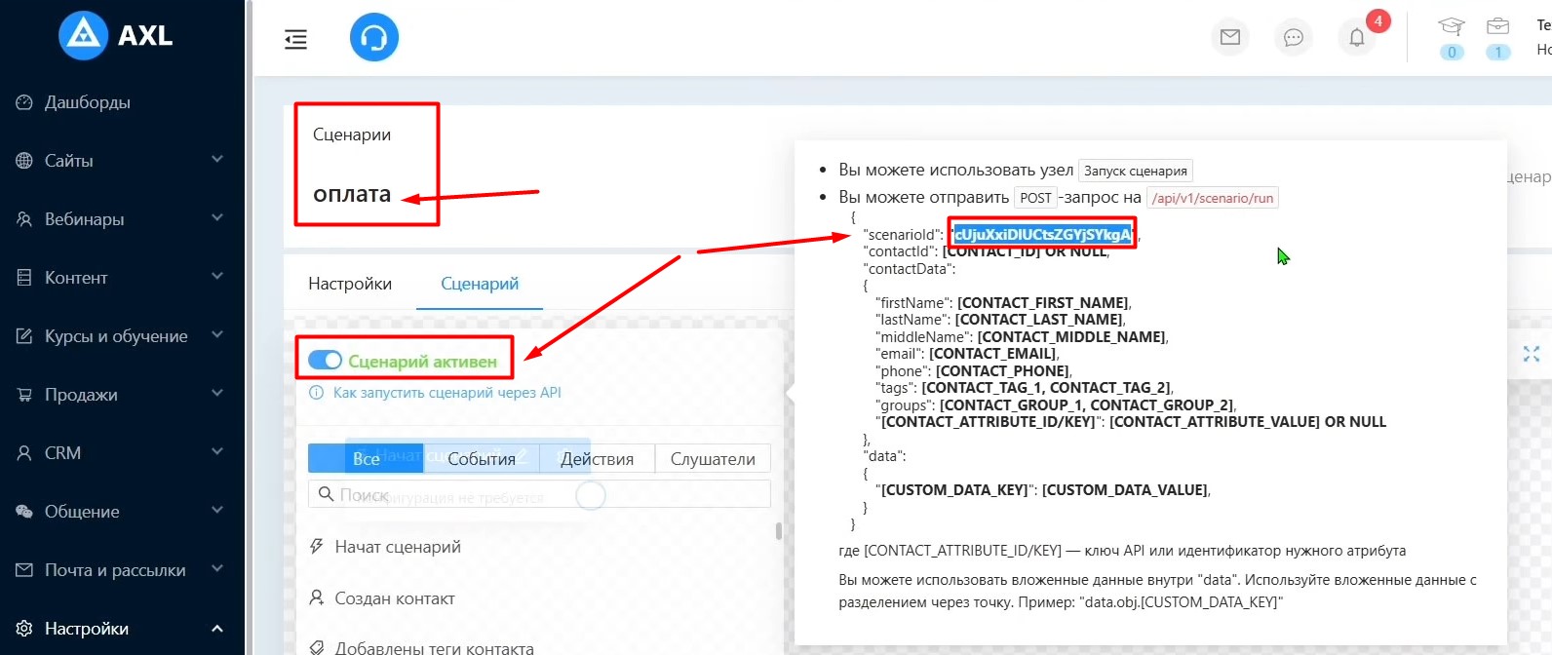Select the События filter tab

pyautogui.click(x=482, y=459)
